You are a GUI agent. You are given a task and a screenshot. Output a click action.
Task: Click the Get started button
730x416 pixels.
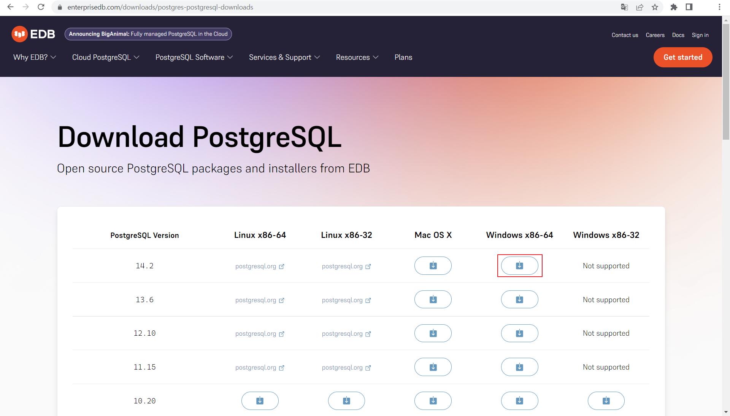pos(682,57)
